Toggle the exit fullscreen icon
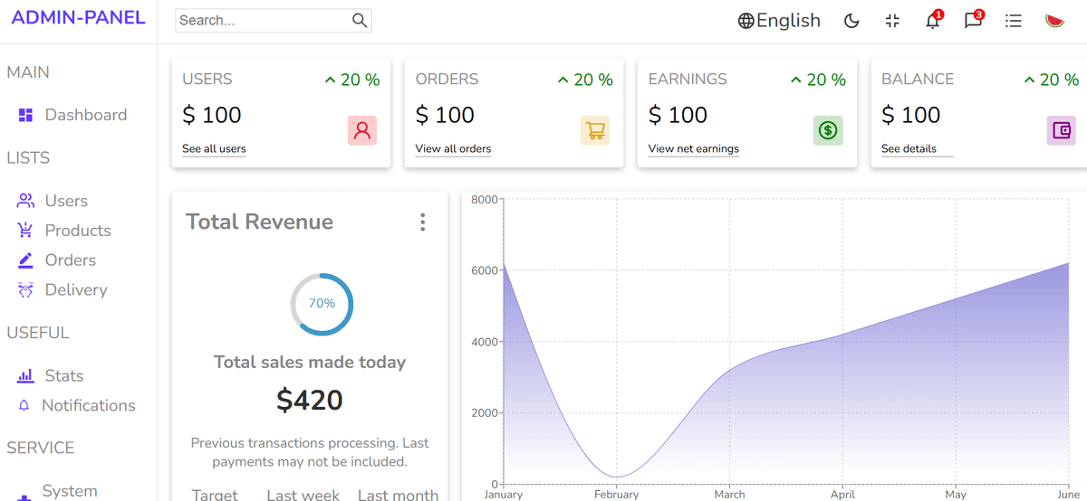Viewport: 1087px width, 501px height. pyautogui.click(x=892, y=21)
